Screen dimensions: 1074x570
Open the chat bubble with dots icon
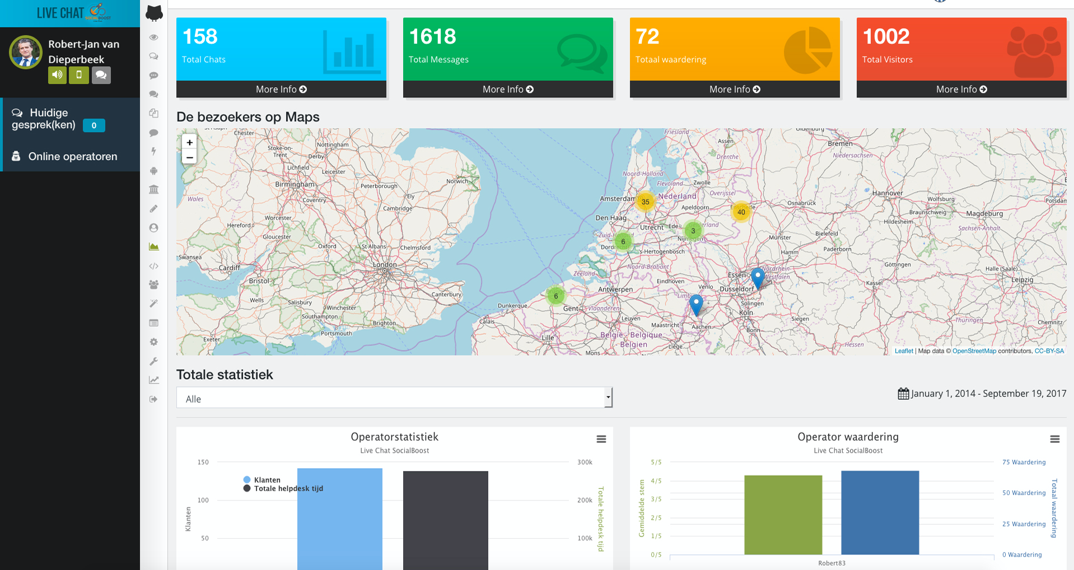(x=153, y=76)
